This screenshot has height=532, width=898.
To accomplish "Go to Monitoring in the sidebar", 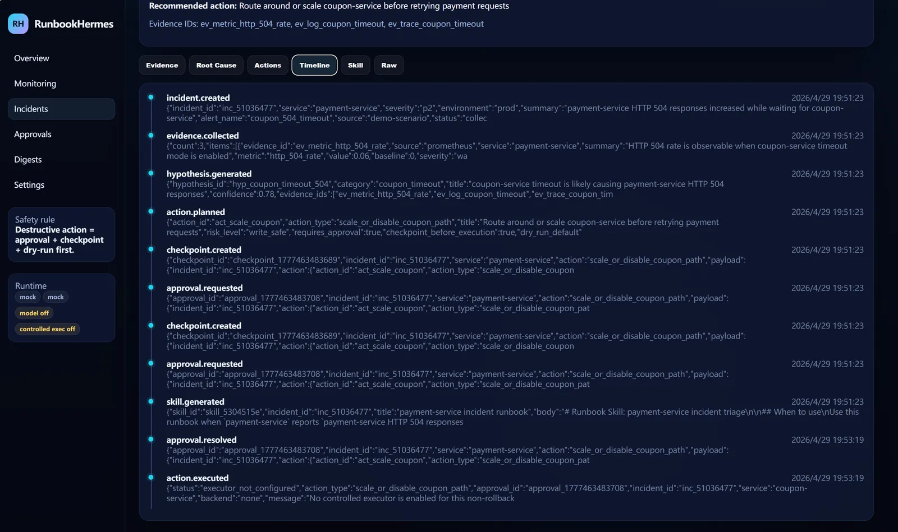I will [x=61, y=84].
